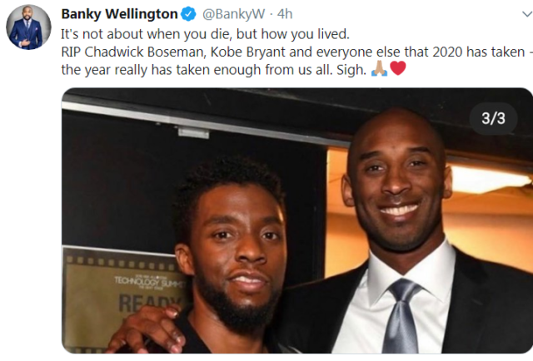Open Banky Wellington's profile avatar
The height and width of the screenshot is (361, 533).
[x=28, y=27]
